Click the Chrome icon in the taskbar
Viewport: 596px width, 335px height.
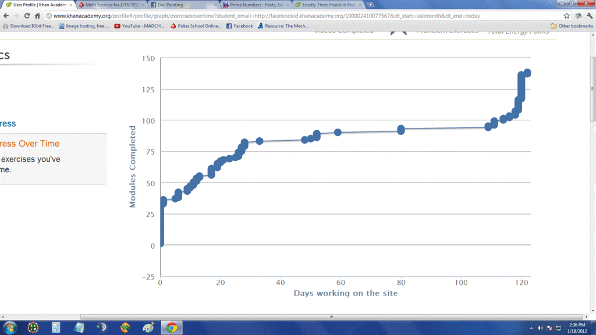(x=171, y=327)
